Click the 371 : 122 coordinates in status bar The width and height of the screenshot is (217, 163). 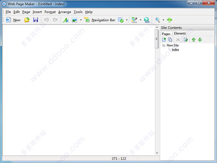(x=119, y=158)
